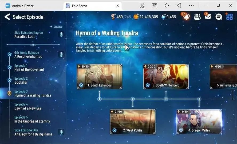Click the Hymn of a Wailing Tundra heading
The image size is (237, 144).
click(x=107, y=33)
